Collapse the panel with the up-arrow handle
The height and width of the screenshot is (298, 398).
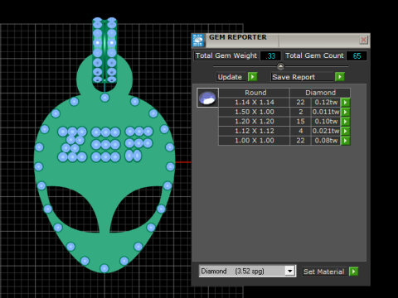pyautogui.click(x=280, y=66)
